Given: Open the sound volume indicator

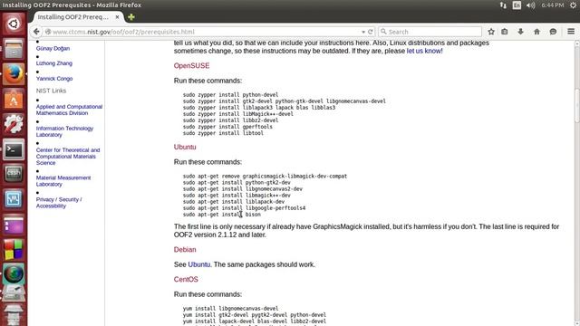Looking at the screenshot, I should tap(530, 5).
